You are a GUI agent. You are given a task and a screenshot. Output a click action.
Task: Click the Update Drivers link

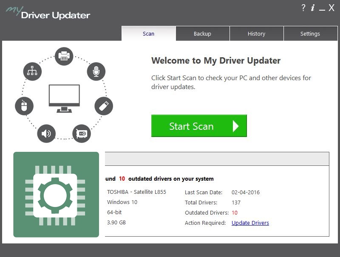(250, 223)
